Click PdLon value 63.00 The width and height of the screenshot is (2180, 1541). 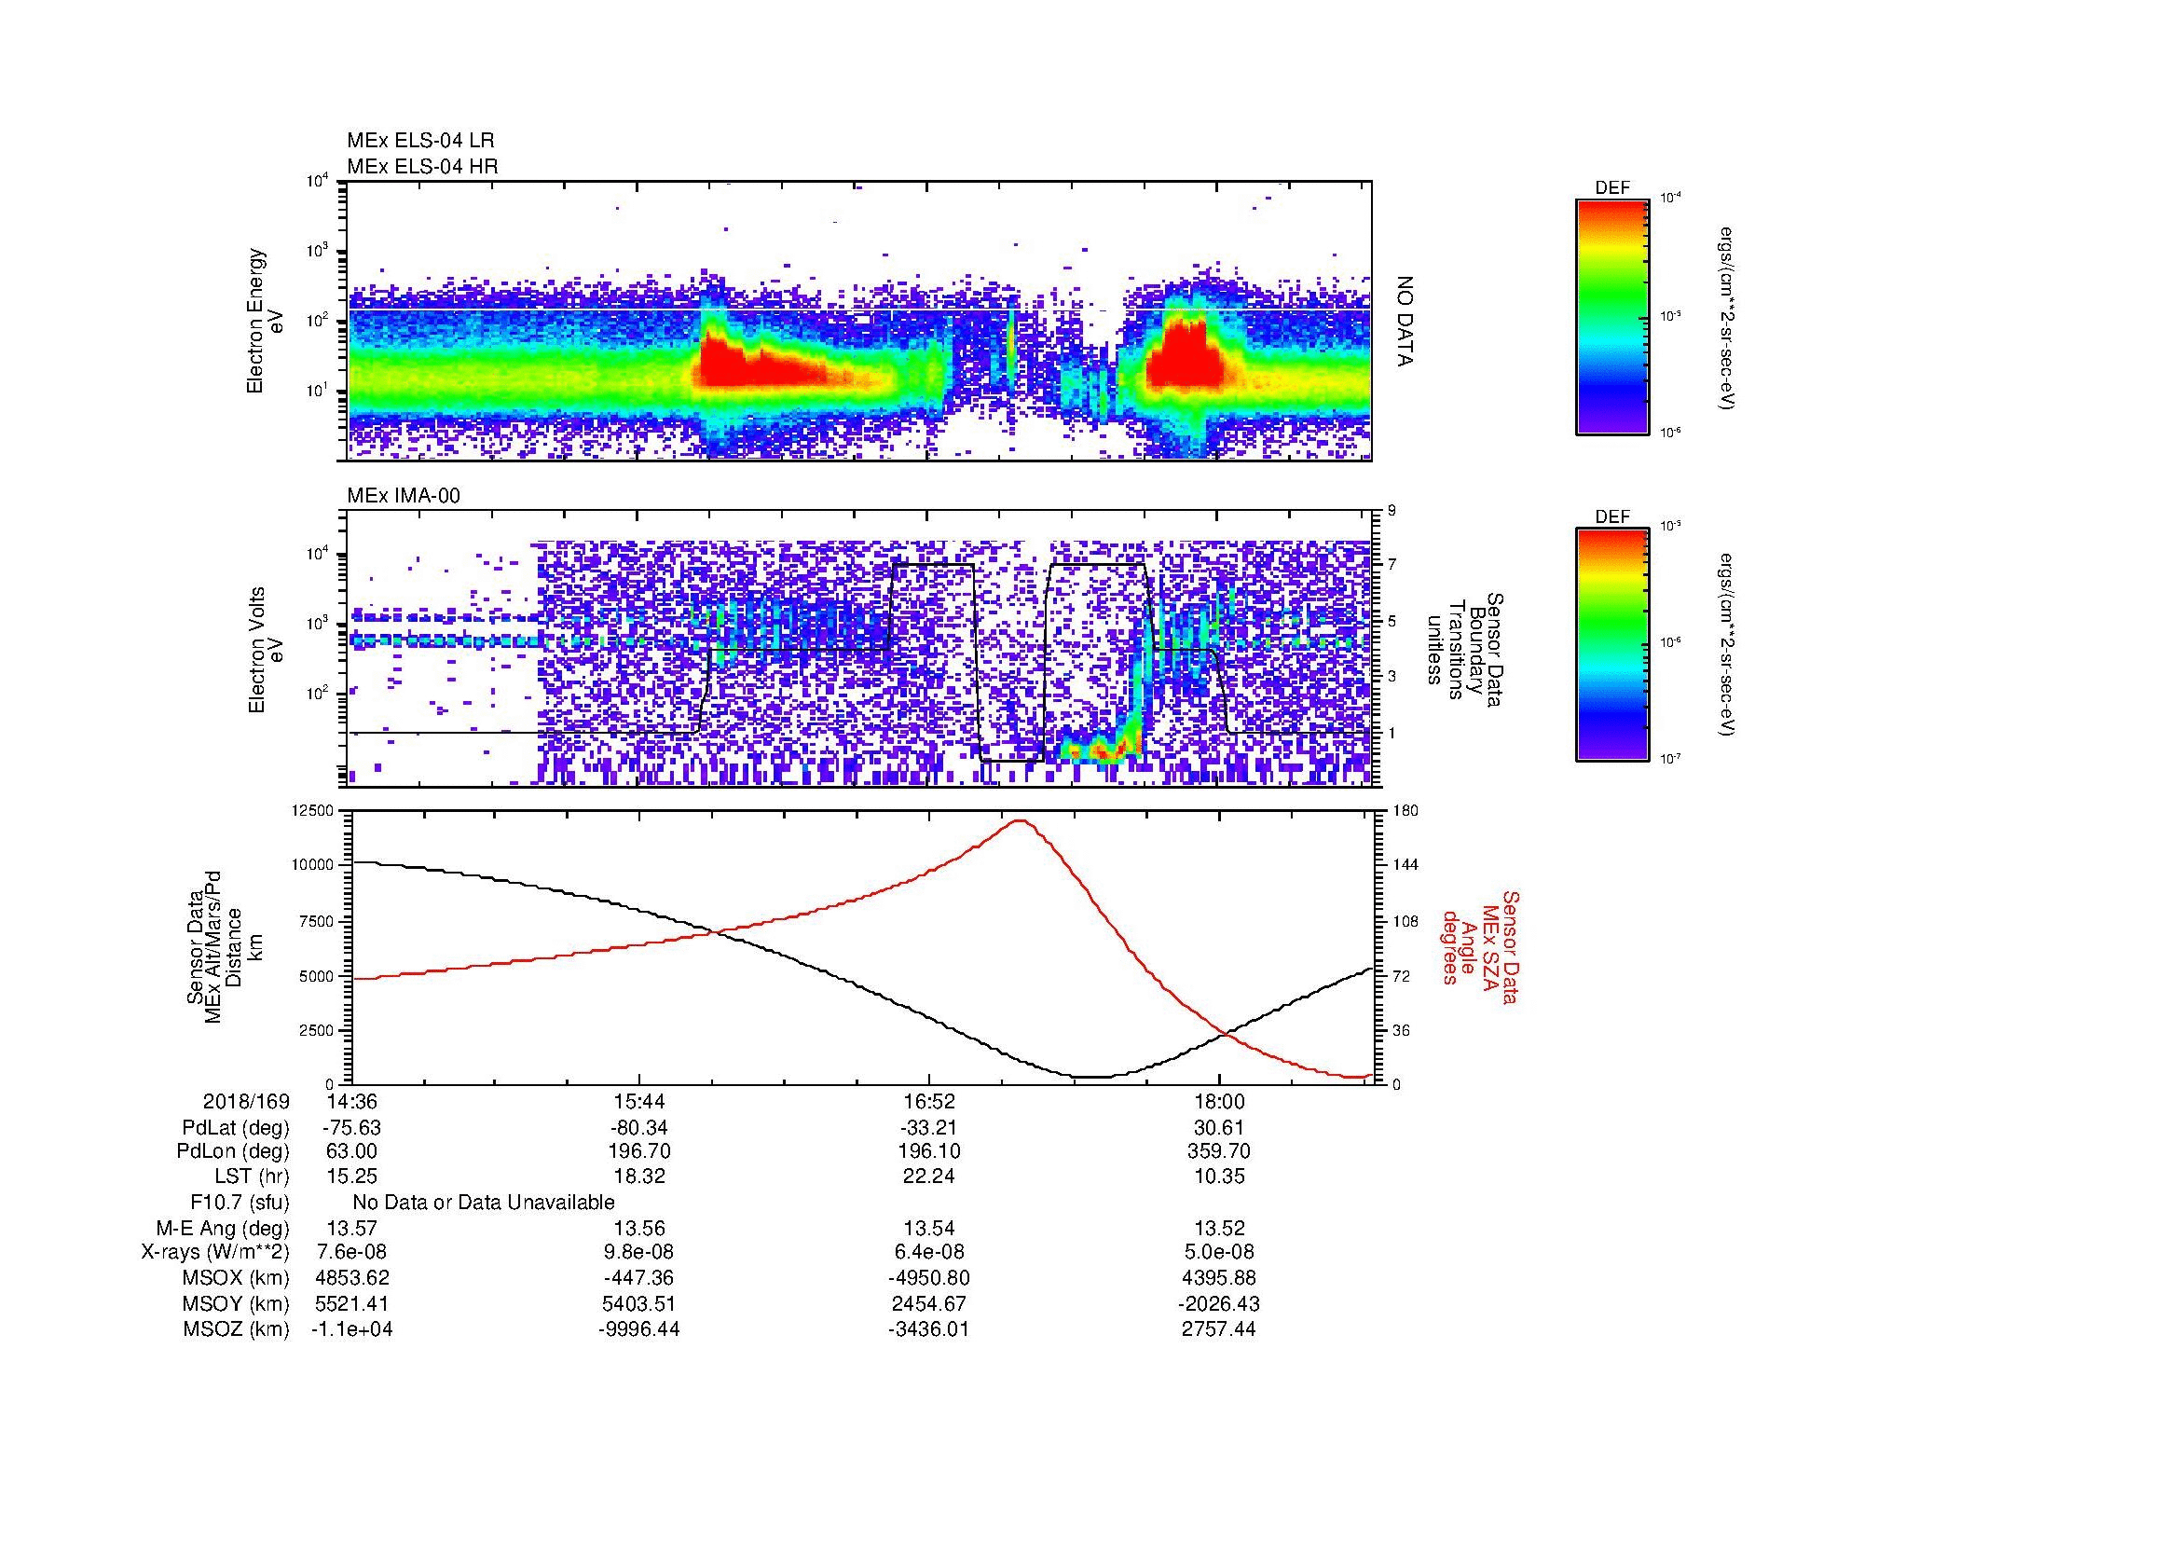tap(352, 1151)
